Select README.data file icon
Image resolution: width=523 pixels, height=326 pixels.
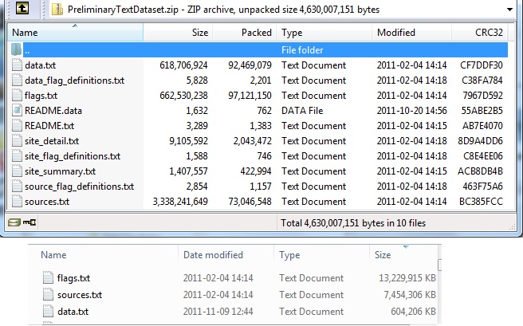tap(17, 110)
